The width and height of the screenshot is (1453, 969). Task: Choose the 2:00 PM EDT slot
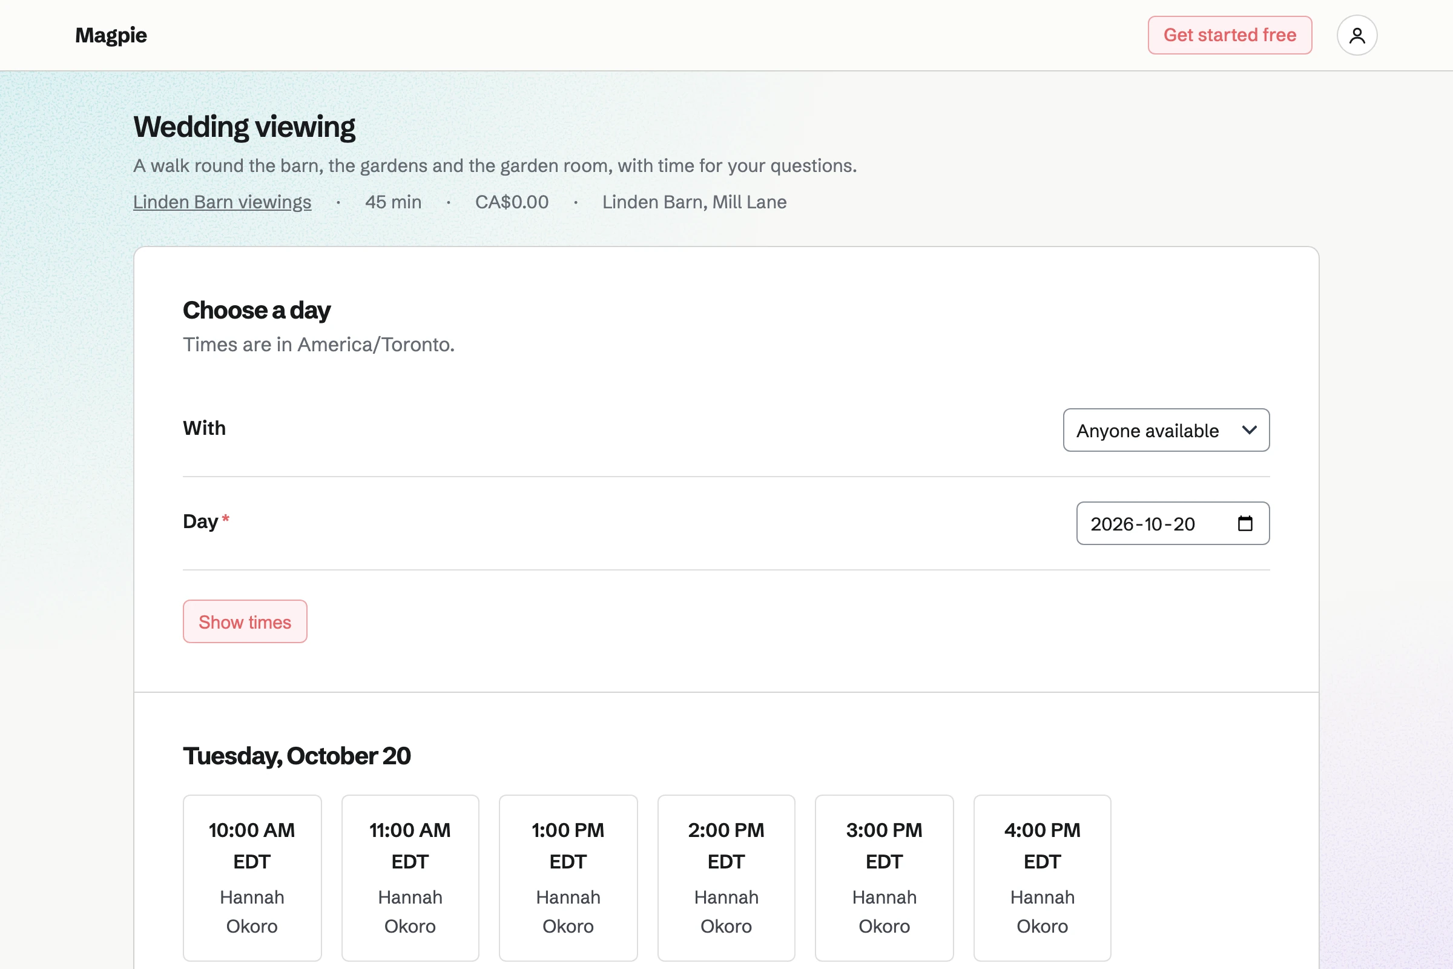726,878
